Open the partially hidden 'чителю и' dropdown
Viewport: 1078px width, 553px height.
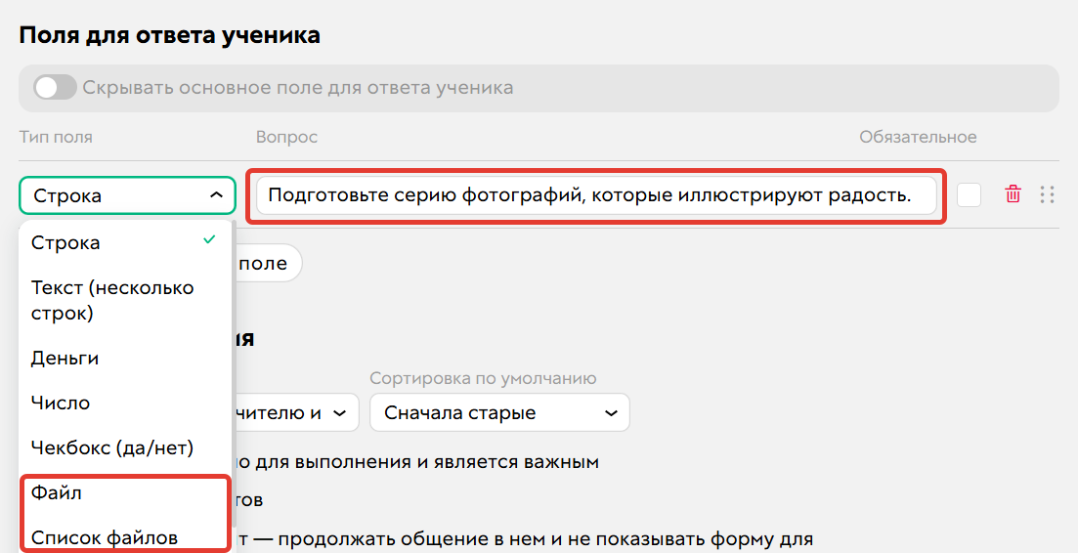pyautogui.click(x=296, y=413)
